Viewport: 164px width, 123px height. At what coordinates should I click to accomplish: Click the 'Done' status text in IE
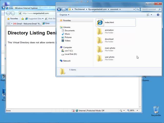(8, 111)
